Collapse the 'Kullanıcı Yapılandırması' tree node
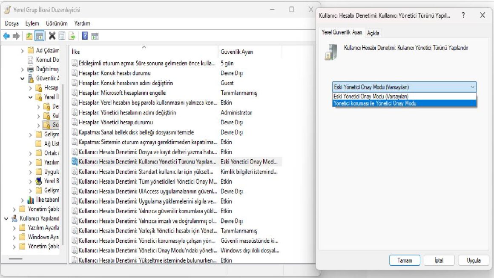This screenshot has width=494, height=278. [x=6, y=218]
